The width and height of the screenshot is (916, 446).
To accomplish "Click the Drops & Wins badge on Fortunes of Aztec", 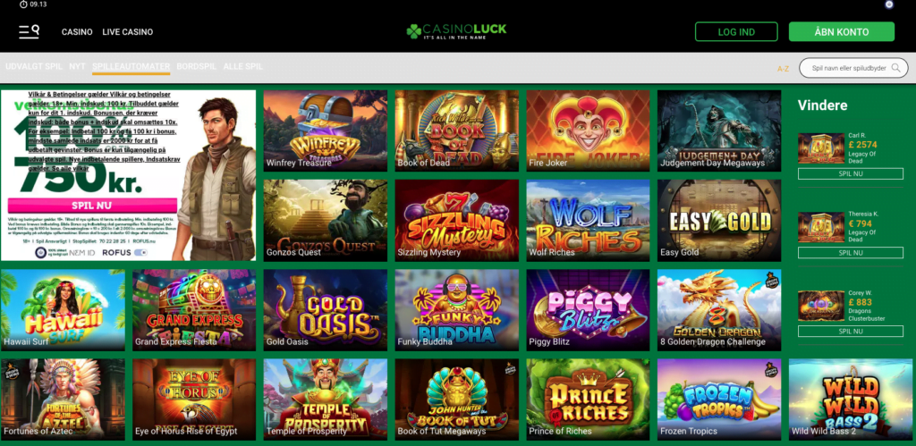I will [x=11, y=369].
